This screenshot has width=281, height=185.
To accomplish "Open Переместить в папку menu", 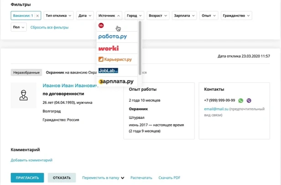I will 103,178.
